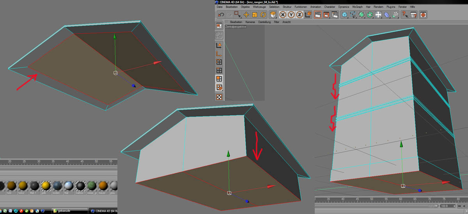
Task: Select the yellow 'gelb' material sphere
Action: (46, 186)
